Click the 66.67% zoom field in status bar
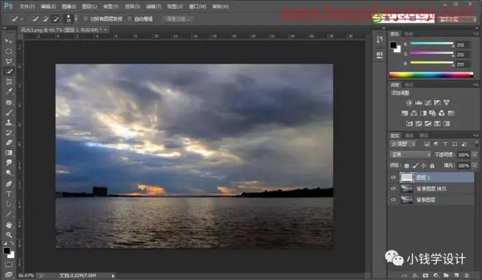The width and height of the screenshot is (482, 280). (26, 276)
